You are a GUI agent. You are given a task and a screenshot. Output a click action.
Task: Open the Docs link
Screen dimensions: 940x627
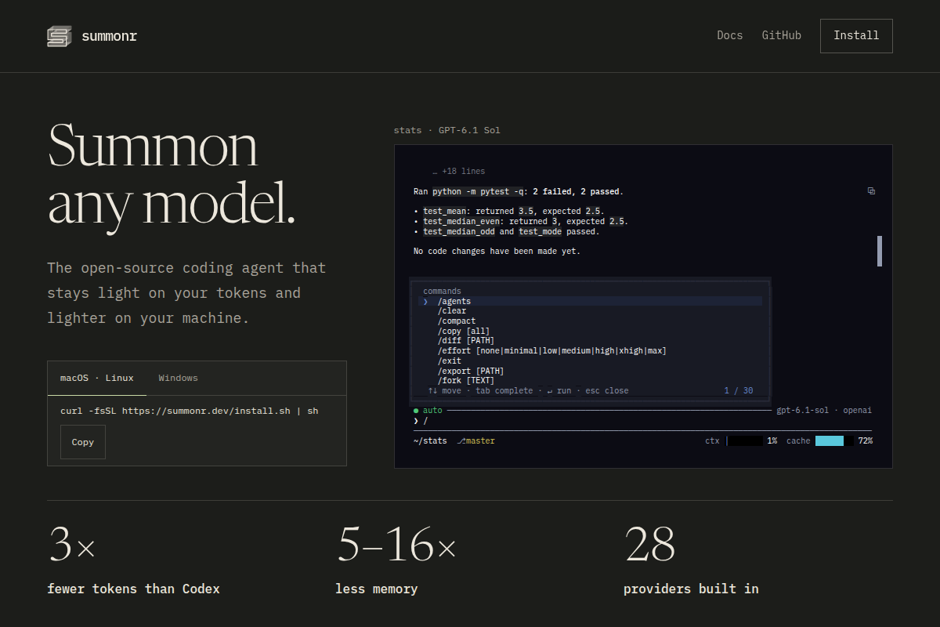(x=730, y=35)
